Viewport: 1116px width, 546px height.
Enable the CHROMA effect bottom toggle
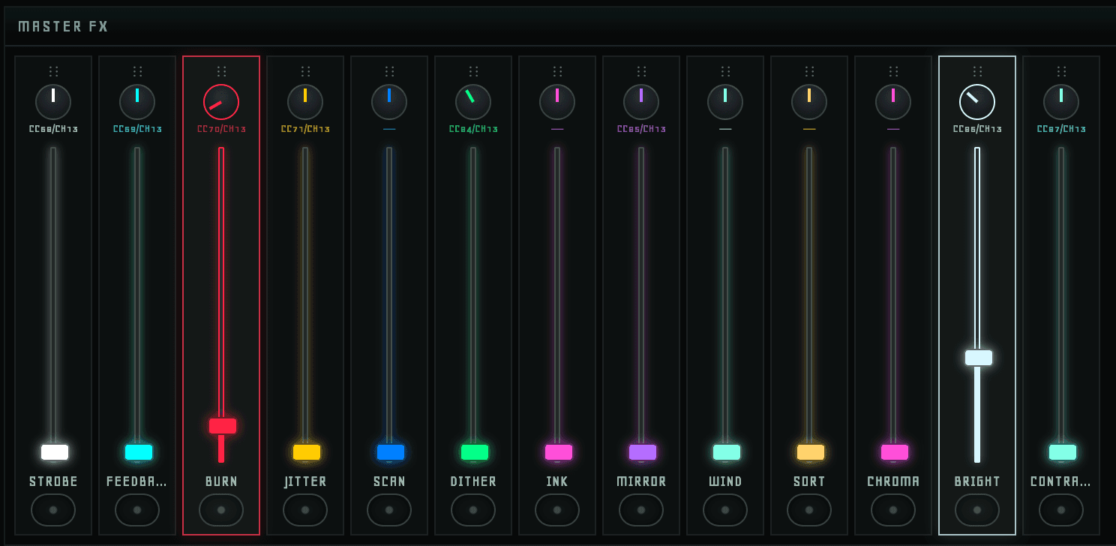(893, 510)
